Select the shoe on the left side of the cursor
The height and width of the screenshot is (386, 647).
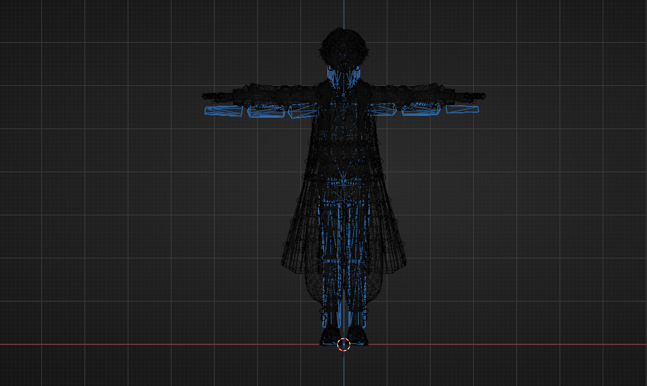[x=330, y=336]
